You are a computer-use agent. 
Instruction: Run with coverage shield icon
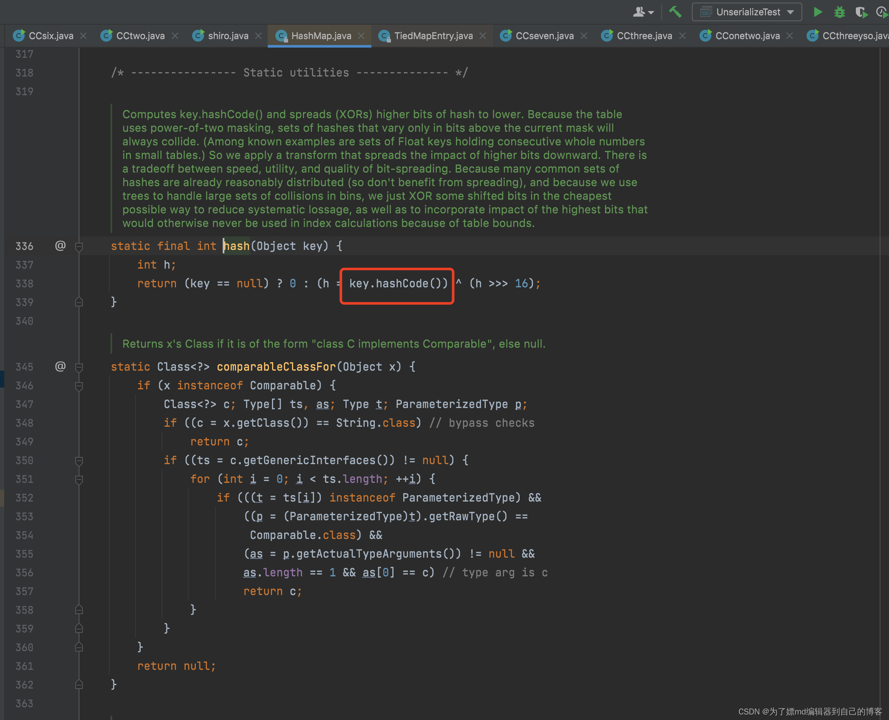click(861, 12)
